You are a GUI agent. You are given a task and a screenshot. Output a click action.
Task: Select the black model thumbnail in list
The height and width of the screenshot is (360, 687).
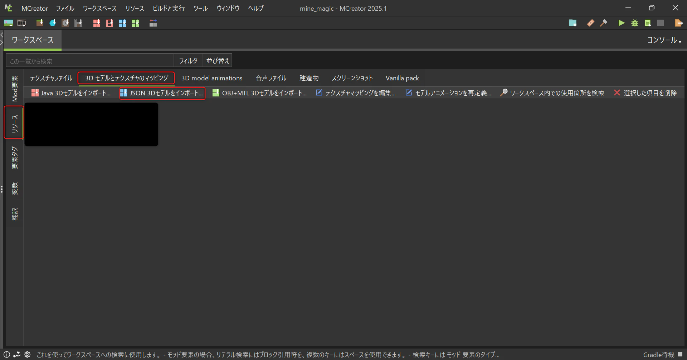point(91,124)
